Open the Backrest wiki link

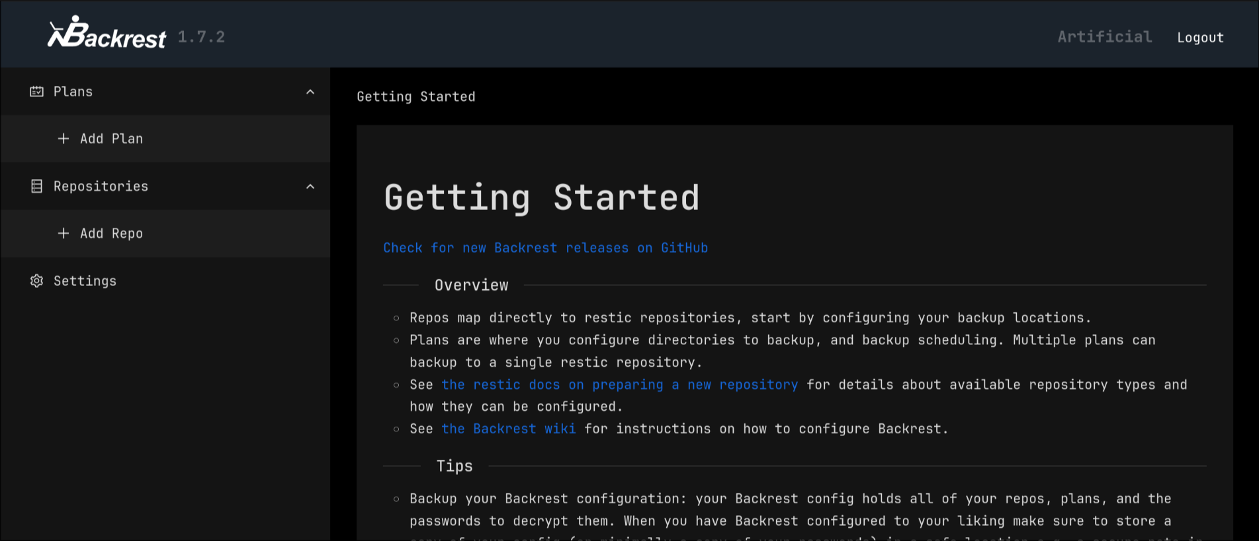click(509, 429)
